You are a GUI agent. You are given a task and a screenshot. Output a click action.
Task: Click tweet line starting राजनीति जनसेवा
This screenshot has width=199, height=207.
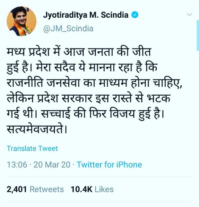(95, 83)
